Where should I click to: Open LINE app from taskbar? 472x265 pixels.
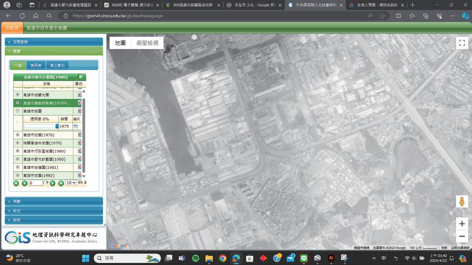pyautogui.click(x=304, y=258)
